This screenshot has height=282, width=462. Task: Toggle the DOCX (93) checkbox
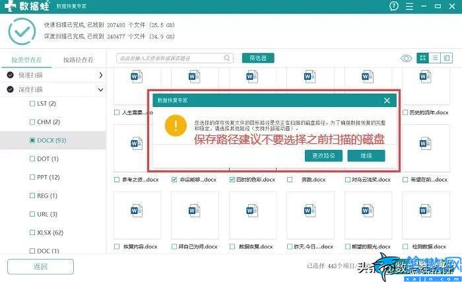[x=32, y=141]
